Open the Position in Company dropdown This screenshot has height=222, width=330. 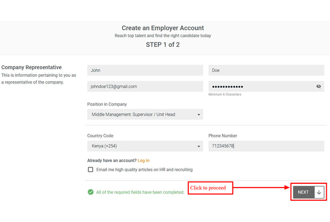(145, 115)
